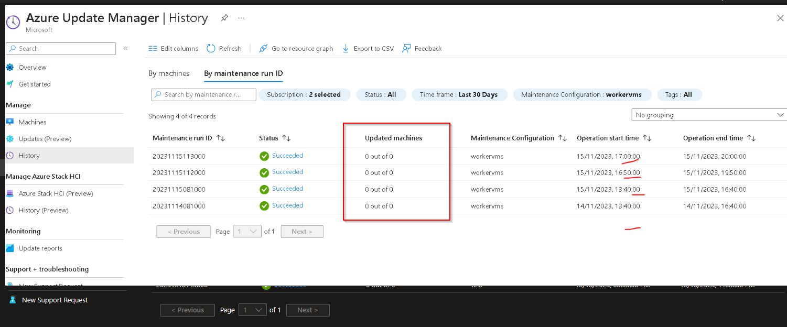Click end time 15/11/2023, 20:00:00

point(715,156)
